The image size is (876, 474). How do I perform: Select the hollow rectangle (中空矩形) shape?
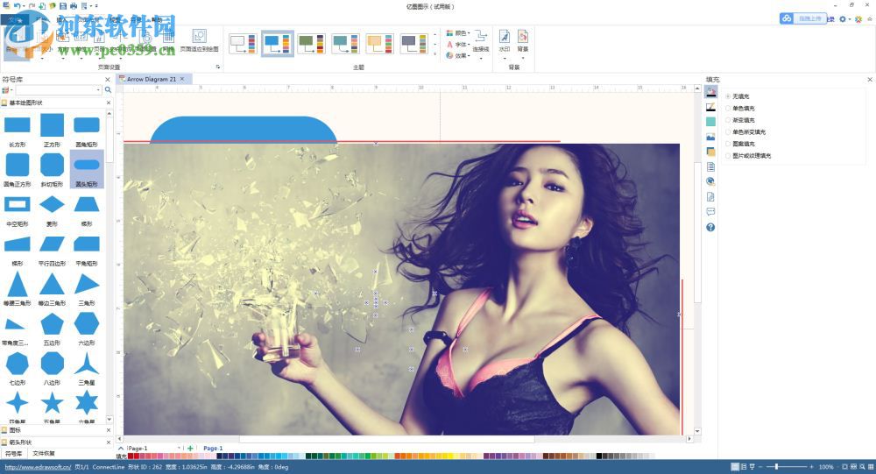(x=18, y=204)
